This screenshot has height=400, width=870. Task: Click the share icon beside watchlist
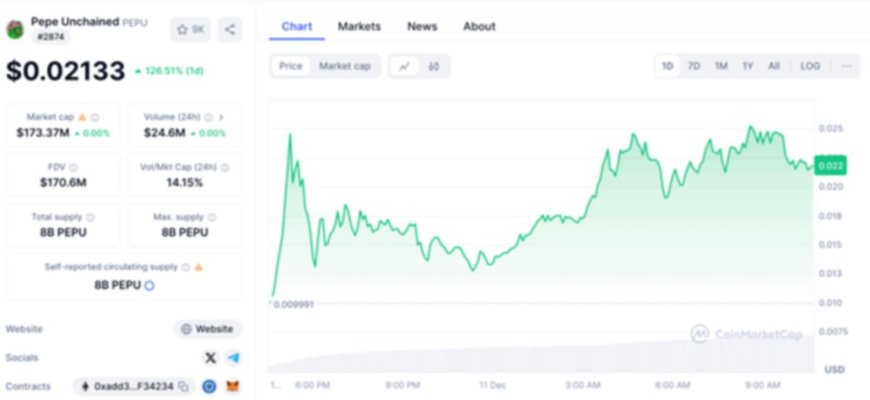(x=230, y=30)
